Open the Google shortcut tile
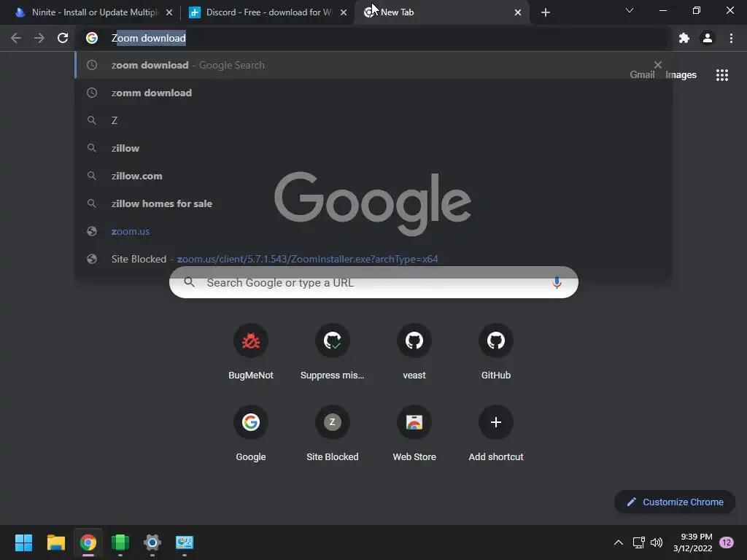Viewport: 747px width, 560px height. pos(251,434)
